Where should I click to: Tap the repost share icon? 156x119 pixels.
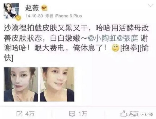19,114
